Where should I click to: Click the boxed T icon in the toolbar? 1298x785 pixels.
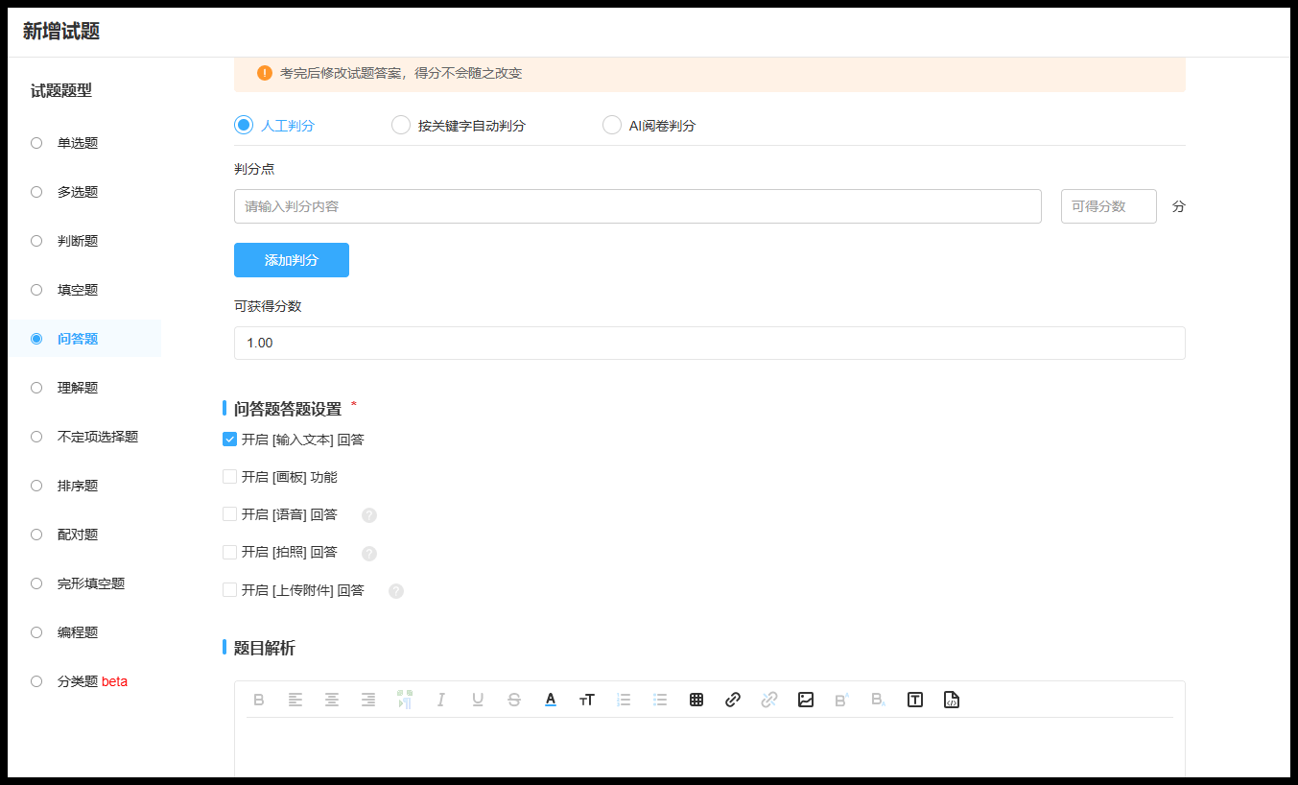click(915, 700)
